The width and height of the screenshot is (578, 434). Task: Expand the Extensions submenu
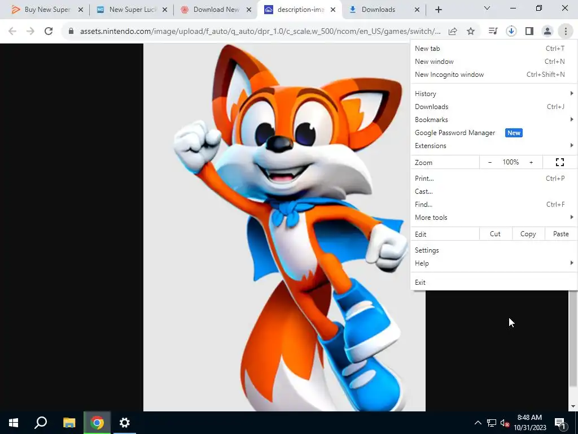493,145
